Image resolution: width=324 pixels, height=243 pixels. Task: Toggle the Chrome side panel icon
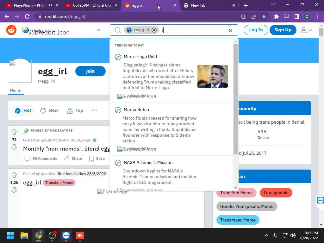click(x=297, y=16)
